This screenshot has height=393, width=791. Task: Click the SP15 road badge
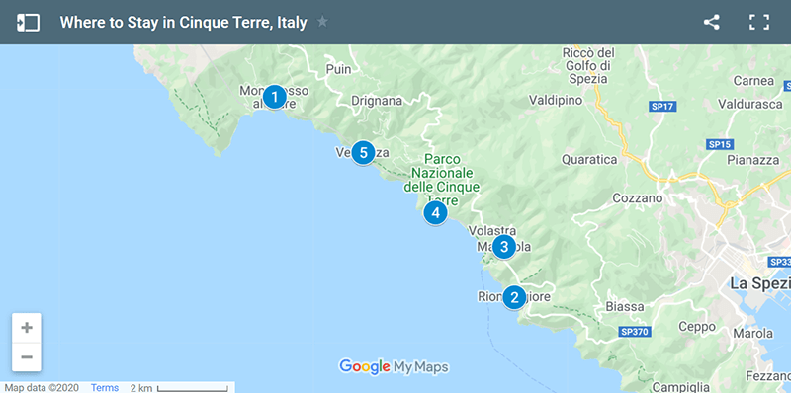720,144
